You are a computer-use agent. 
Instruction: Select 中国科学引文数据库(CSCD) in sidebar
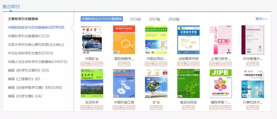[28, 36]
